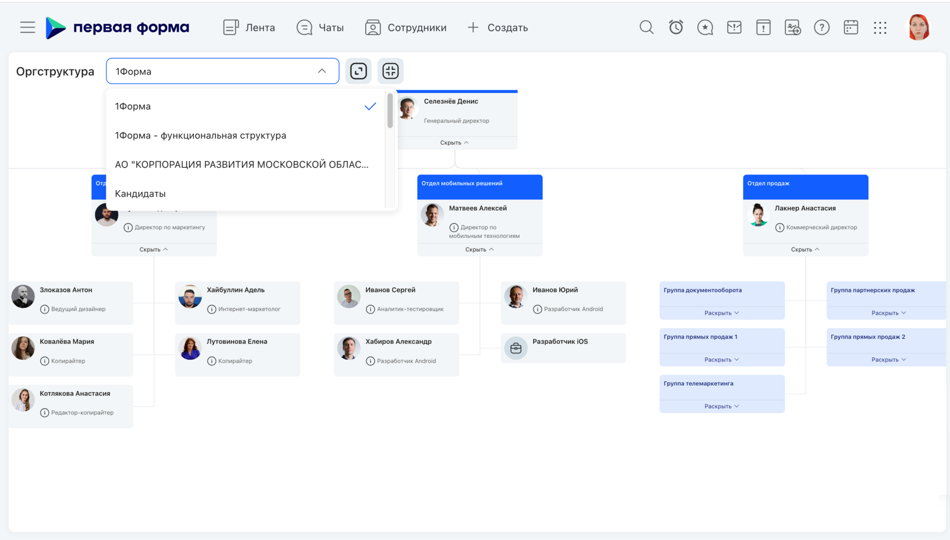This screenshot has height=540, width=950.
Task: Expand Группа партнерских продаж with Раскрыть
Action: tap(888, 313)
